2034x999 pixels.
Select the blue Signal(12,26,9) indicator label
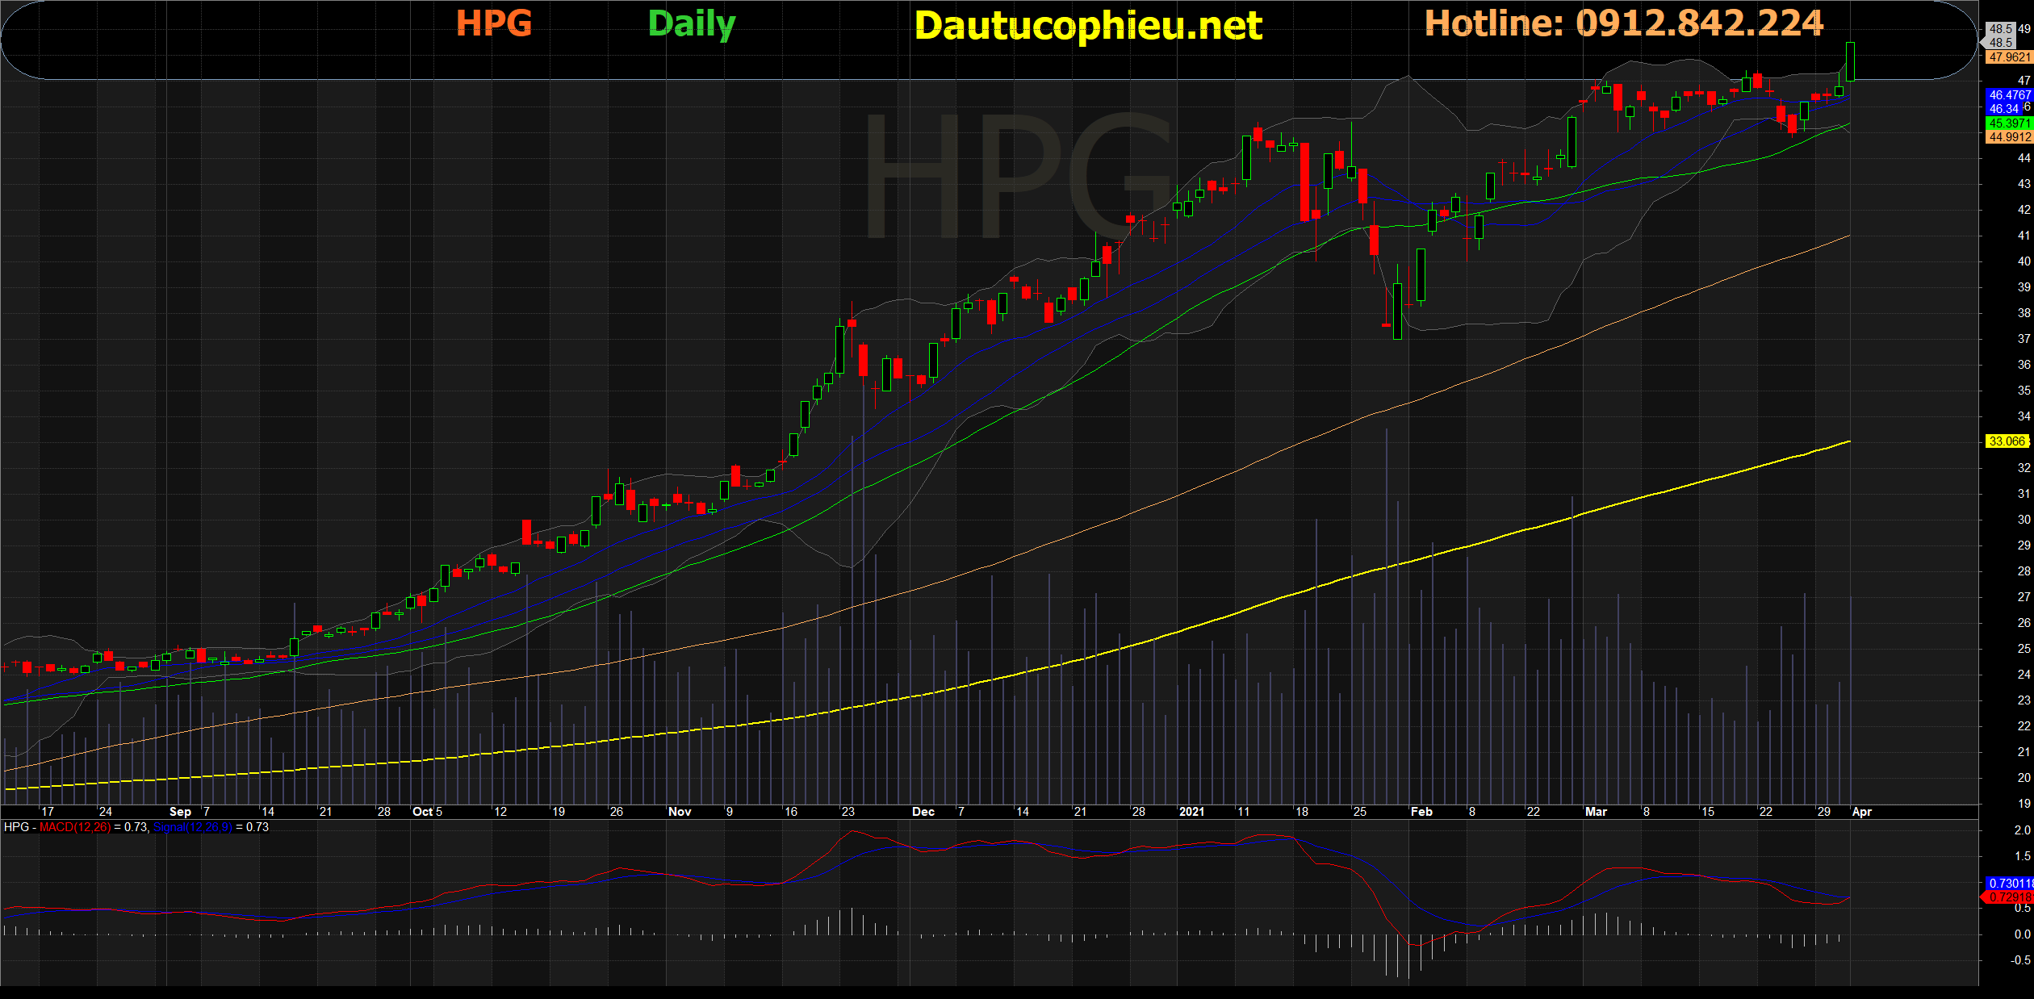pyautogui.click(x=192, y=827)
